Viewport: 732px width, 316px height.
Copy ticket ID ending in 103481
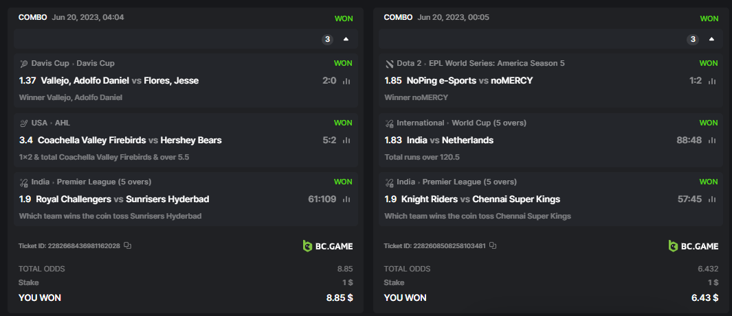pos(493,245)
